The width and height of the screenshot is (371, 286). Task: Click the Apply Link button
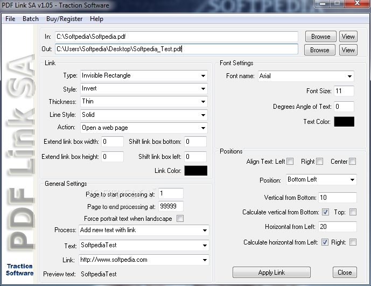(271, 273)
